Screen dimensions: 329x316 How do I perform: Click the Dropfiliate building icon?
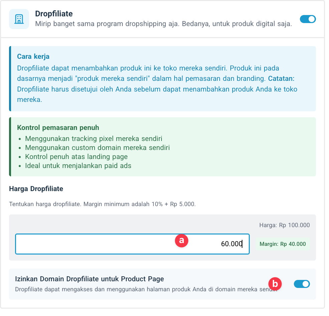pos(19,19)
